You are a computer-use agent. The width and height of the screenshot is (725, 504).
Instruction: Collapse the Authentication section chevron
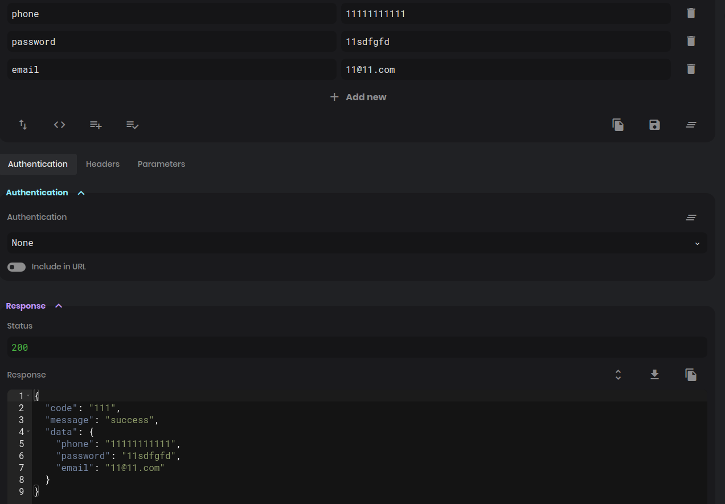pos(81,193)
